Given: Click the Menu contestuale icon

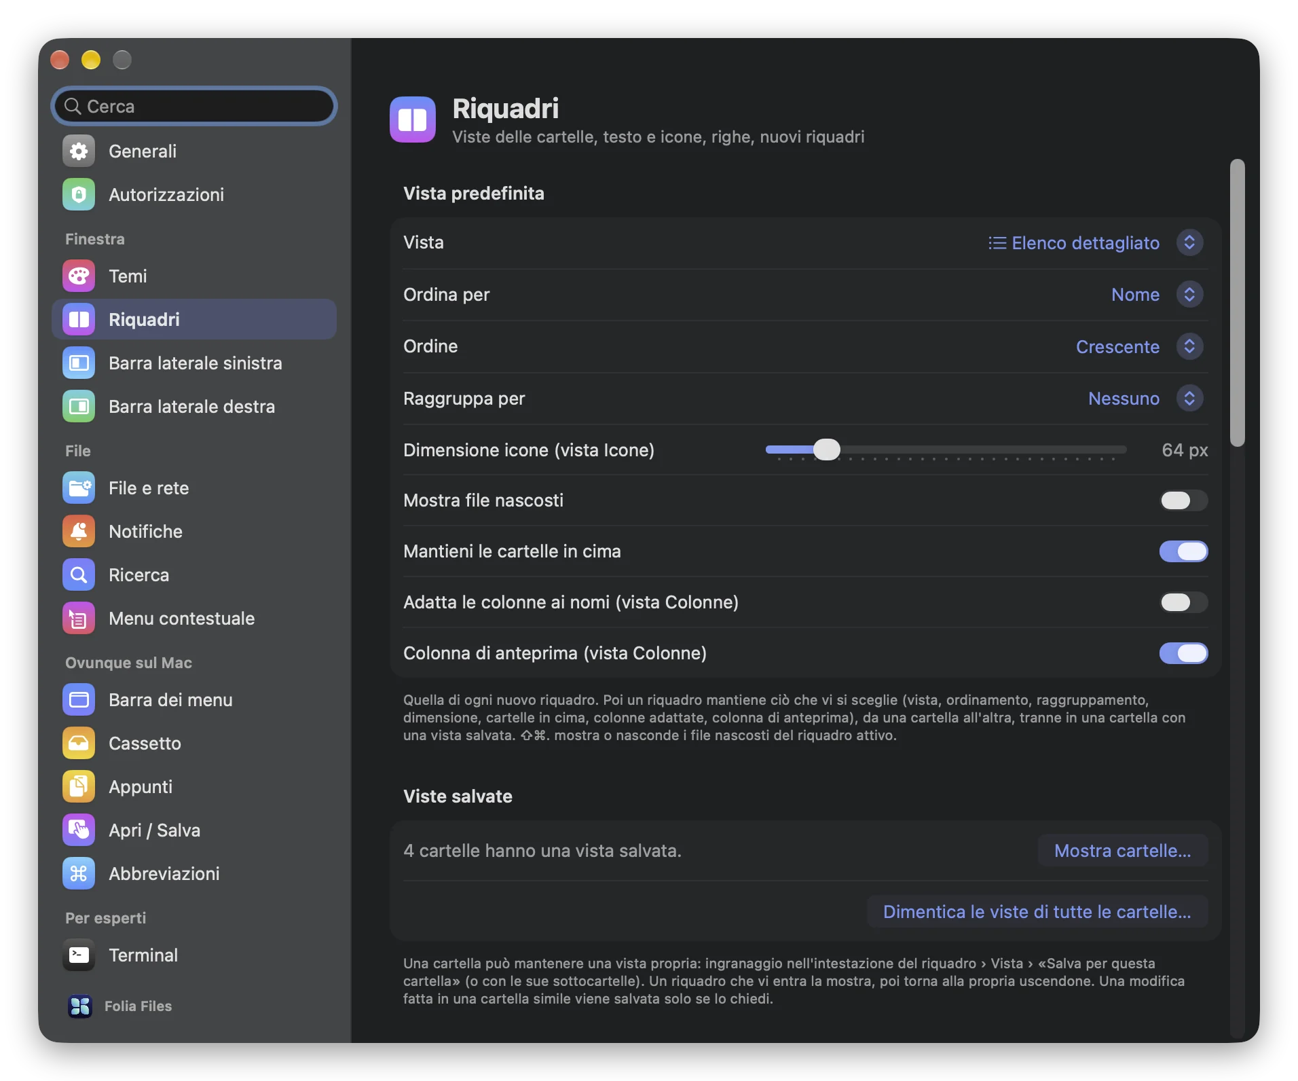Looking at the screenshot, I should click(x=79, y=619).
